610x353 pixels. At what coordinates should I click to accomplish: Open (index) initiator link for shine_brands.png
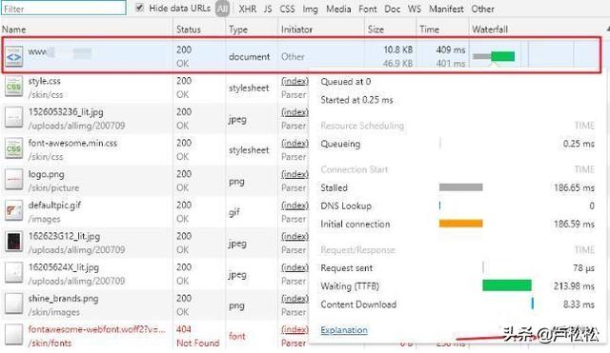(x=295, y=298)
